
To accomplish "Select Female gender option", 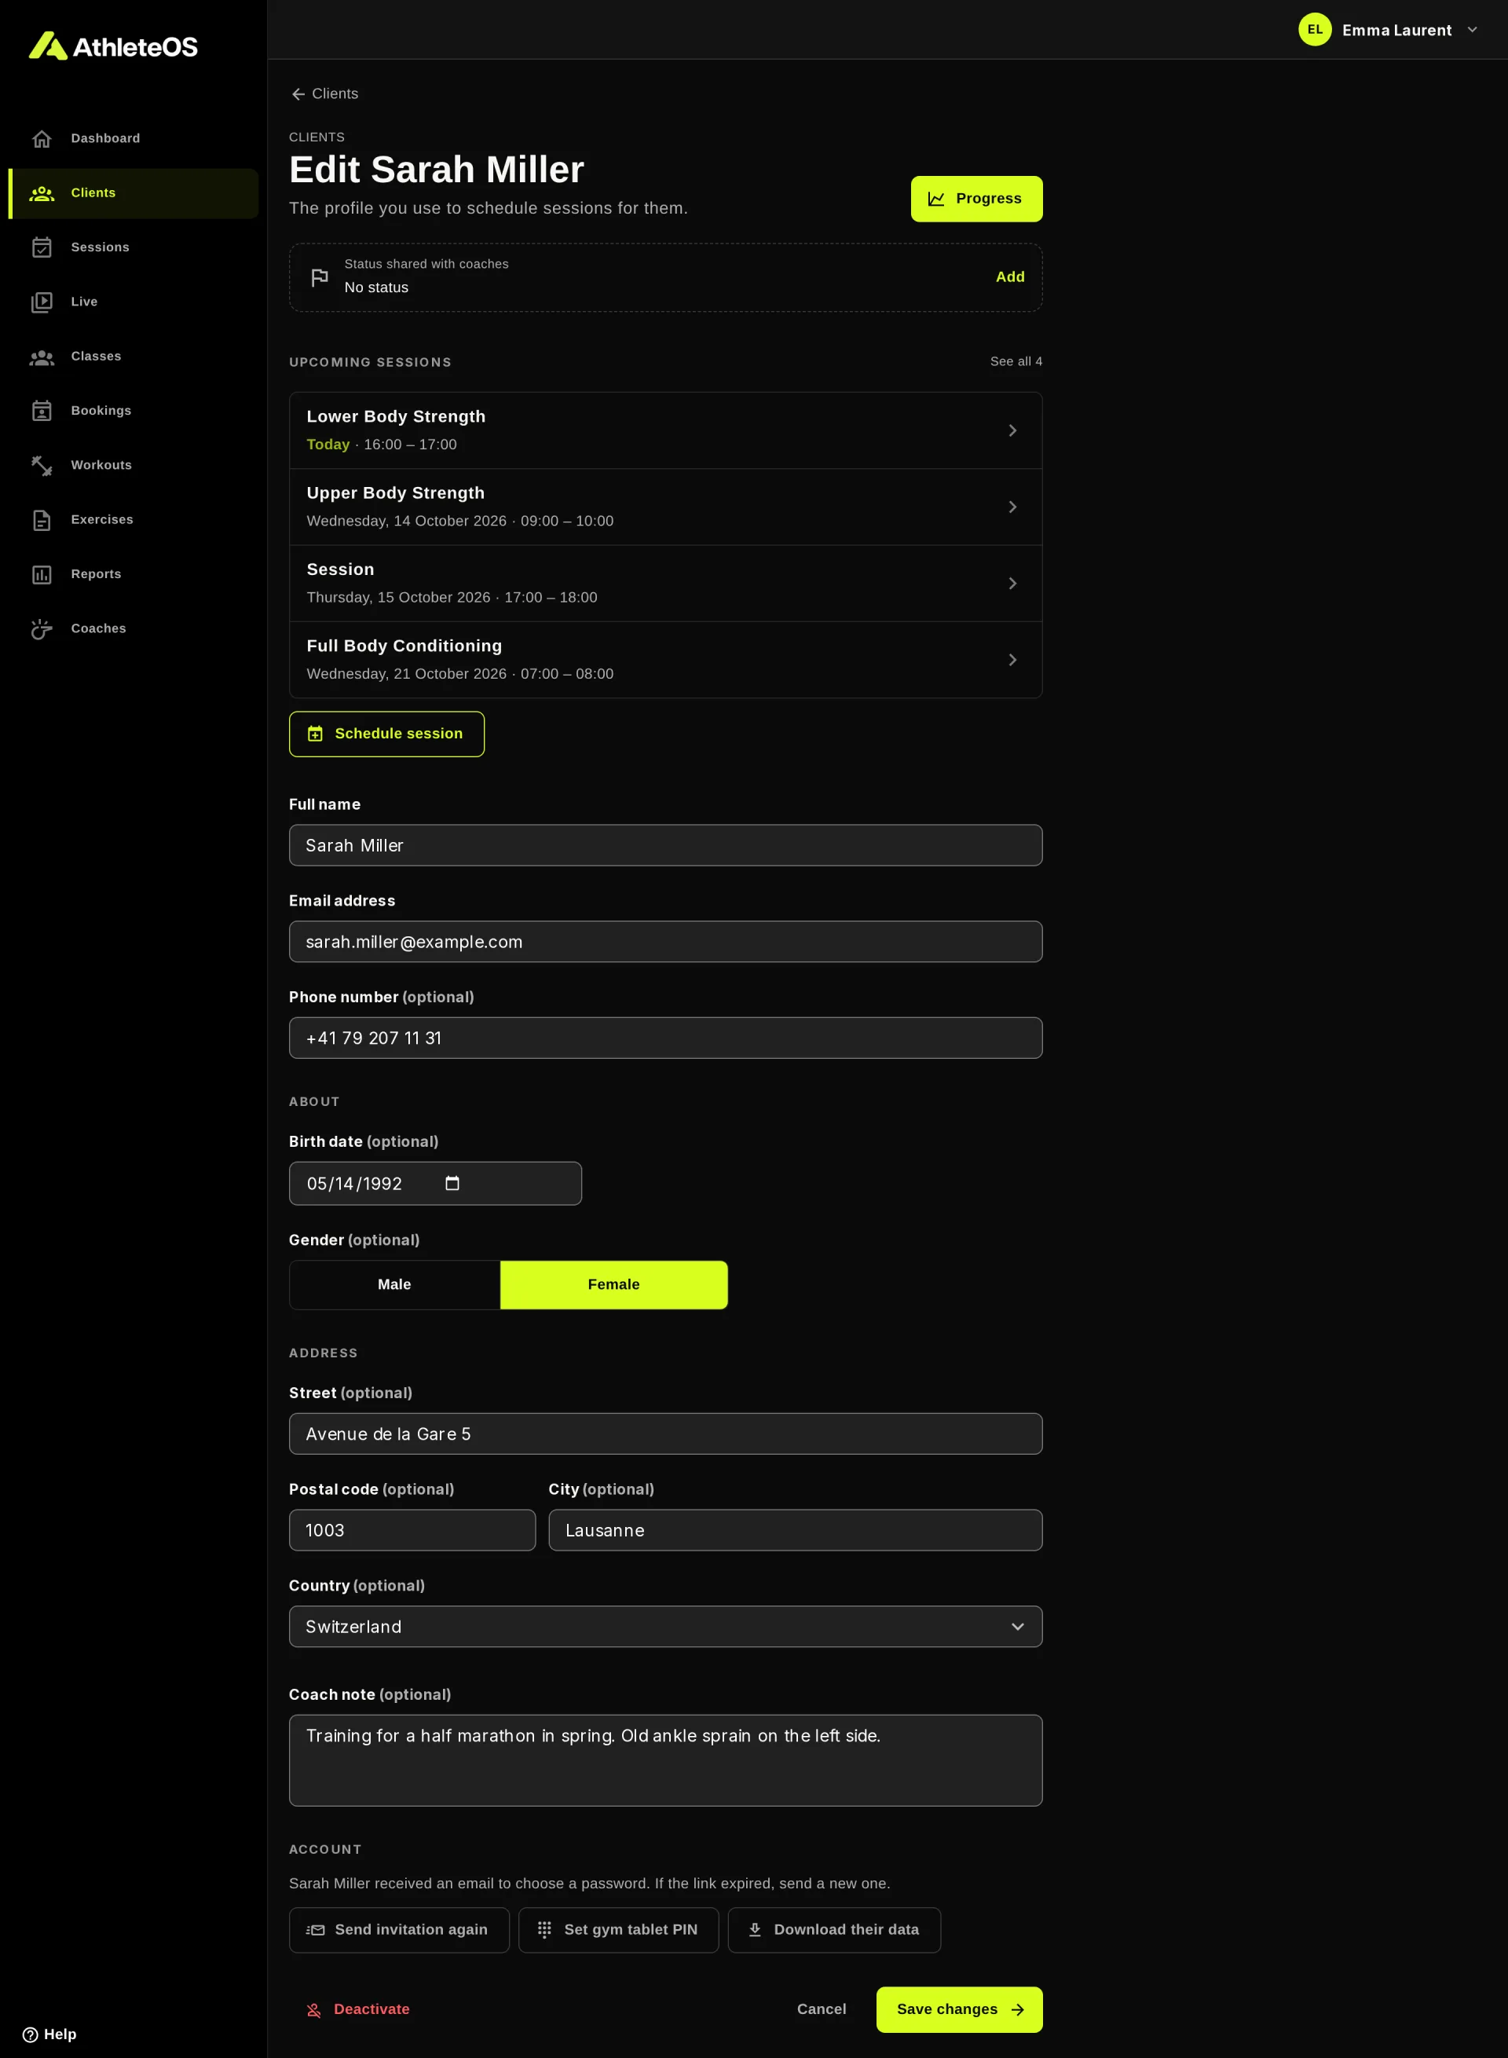I will [613, 1284].
